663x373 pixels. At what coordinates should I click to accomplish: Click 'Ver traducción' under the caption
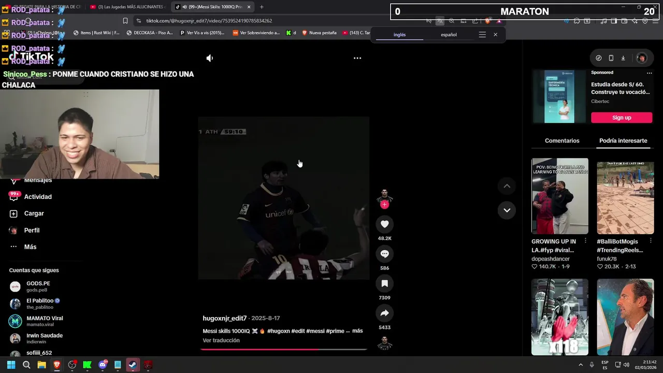(221, 340)
